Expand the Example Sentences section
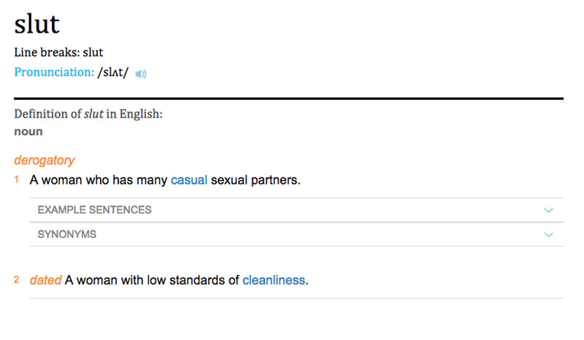 (95, 209)
